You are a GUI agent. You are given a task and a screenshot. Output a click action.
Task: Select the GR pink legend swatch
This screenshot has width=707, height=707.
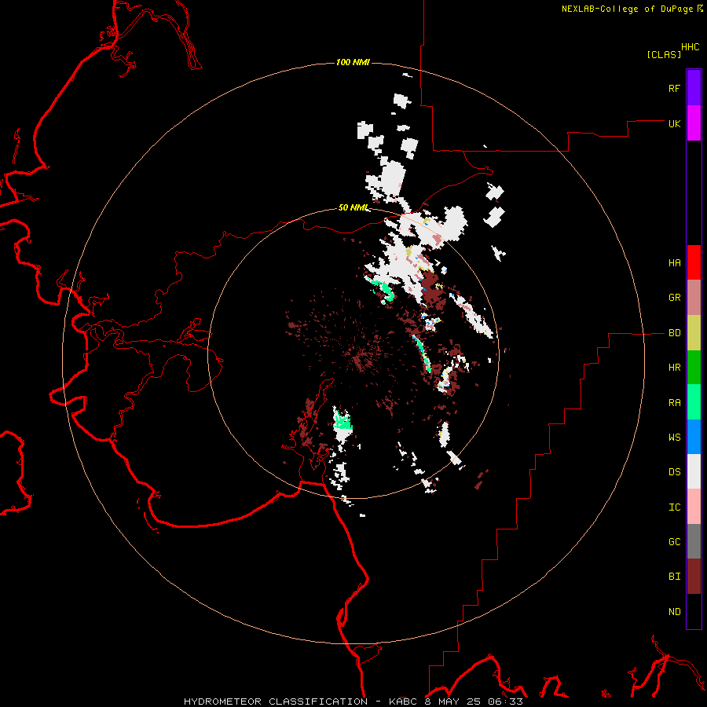(694, 298)
